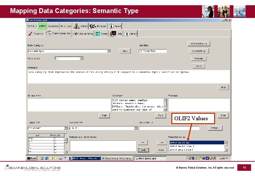This screenshot has width=255, height=176.
Task: Click the Annotations button
Action: [x=199, y=51]
